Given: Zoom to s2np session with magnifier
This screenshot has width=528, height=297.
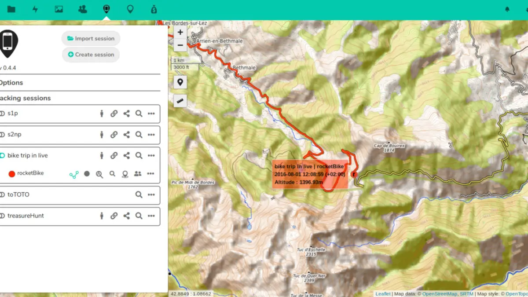Looking at the screenshot, I should tap(139, 135).
